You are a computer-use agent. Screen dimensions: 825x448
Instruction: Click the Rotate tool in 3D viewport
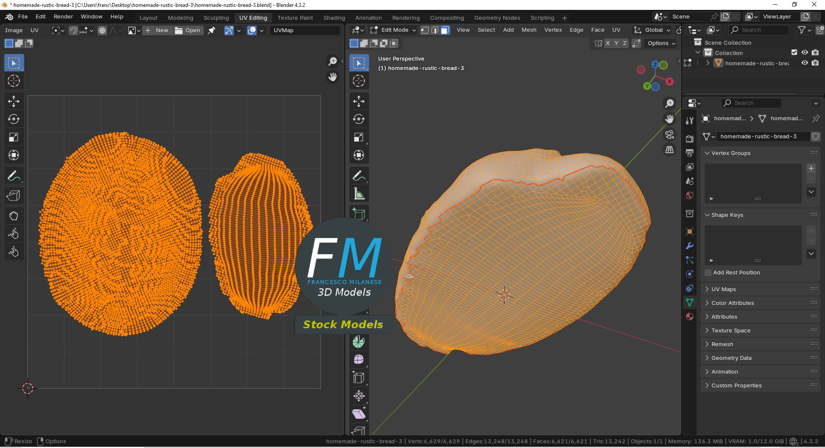(x=359, y=119)
